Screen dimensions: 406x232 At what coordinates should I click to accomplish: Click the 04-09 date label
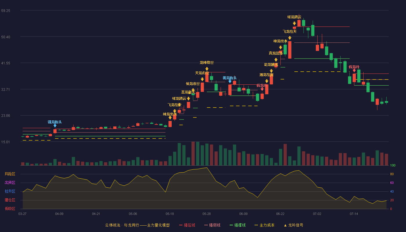(x=59, y=214)
